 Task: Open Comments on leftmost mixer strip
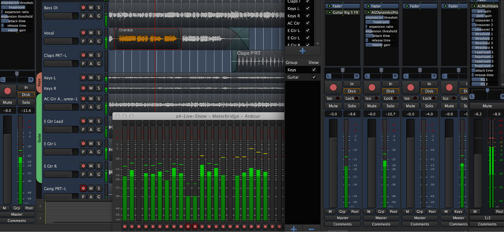[x=17, y=221]
